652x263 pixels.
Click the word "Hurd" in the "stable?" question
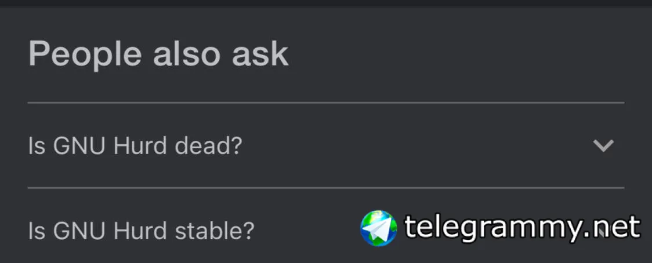[x=139, y=231]
